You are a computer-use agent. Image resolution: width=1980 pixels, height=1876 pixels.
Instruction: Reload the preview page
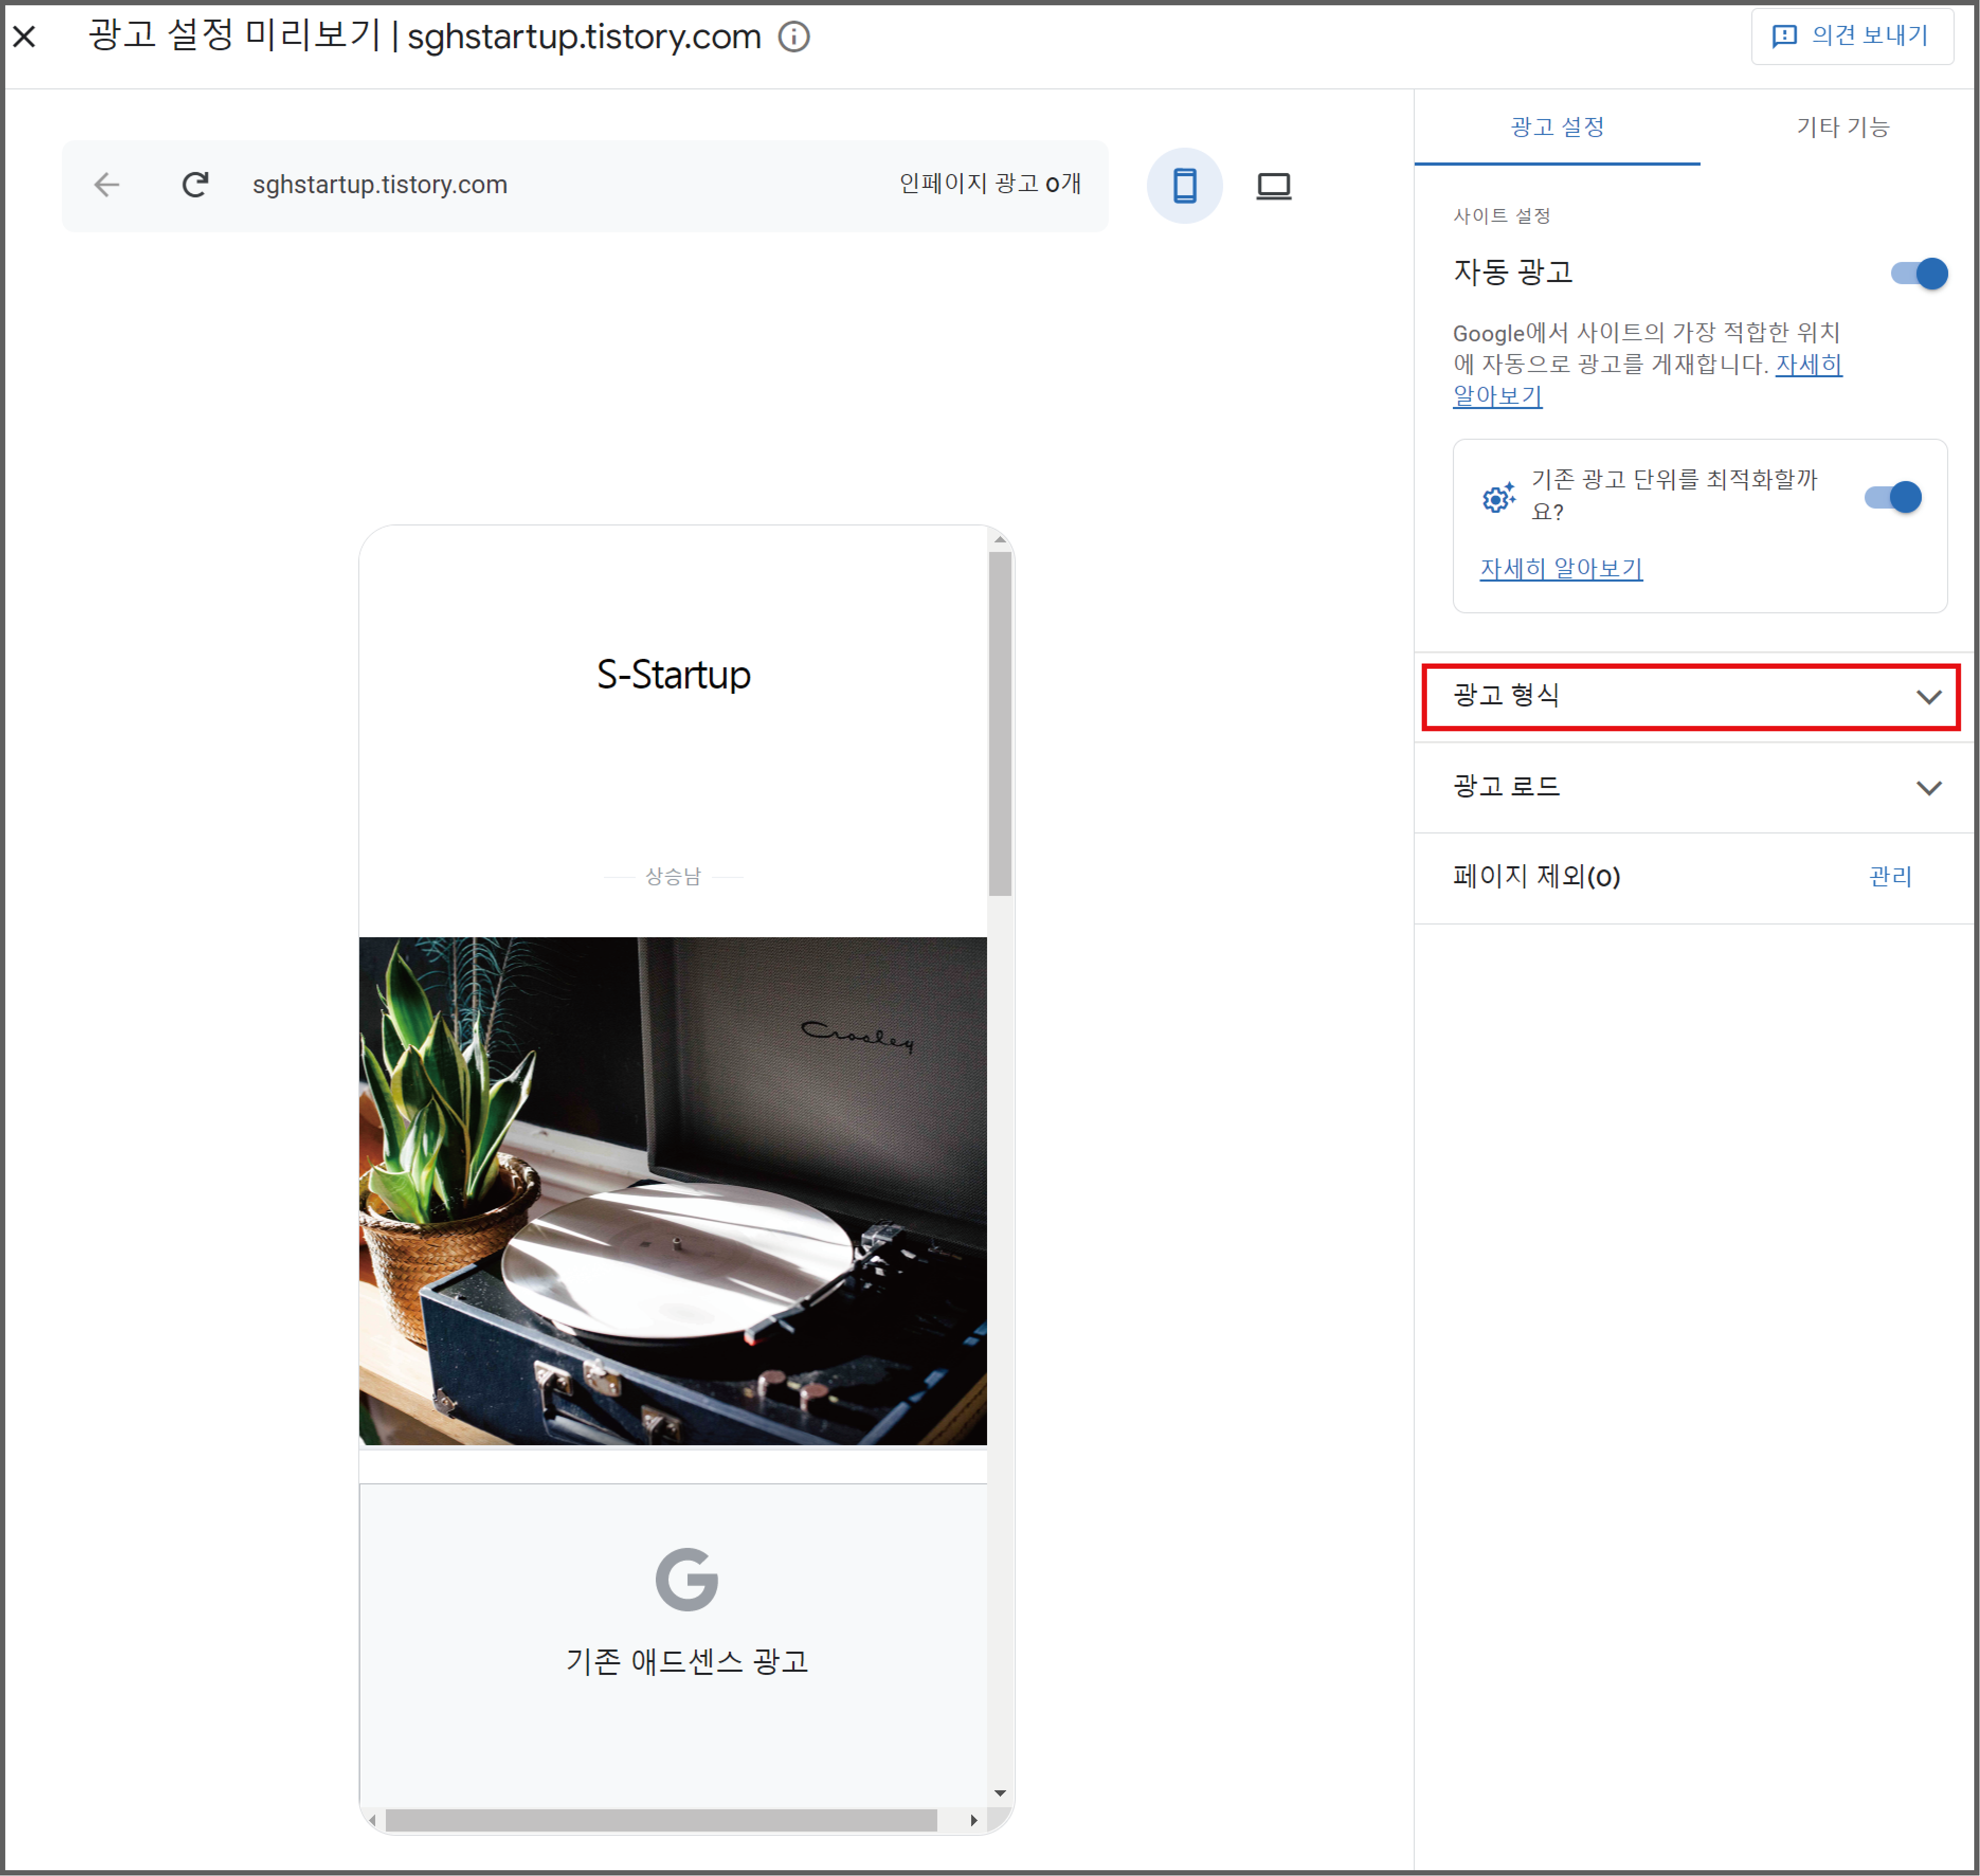coord(195,185)
